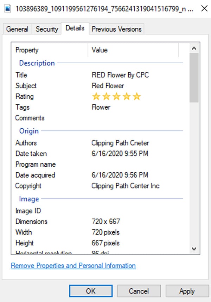Open the Previous Versions tab
The width and height of the screenshot is (211, 302).
tap(116, 29)
